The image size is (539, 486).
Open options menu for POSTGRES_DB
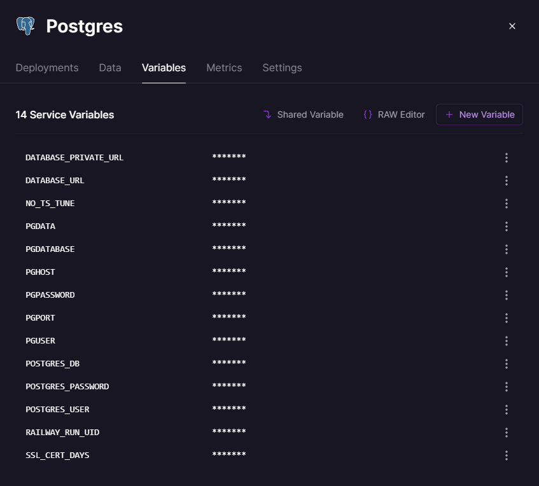tap(507, 364)
